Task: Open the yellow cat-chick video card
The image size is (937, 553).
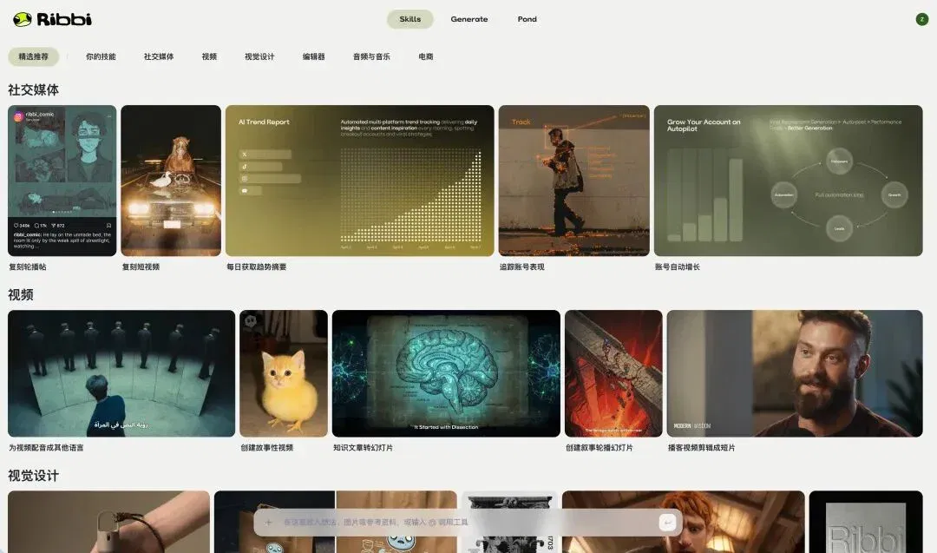Action: pyautogui.click(x=284, y=373)
